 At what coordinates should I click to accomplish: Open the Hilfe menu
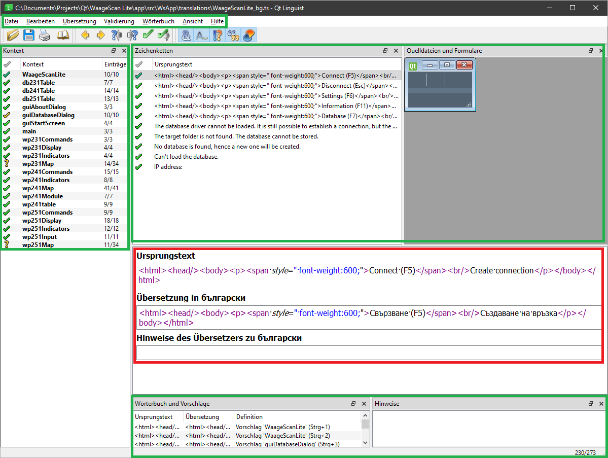click(x=217, y=21)
